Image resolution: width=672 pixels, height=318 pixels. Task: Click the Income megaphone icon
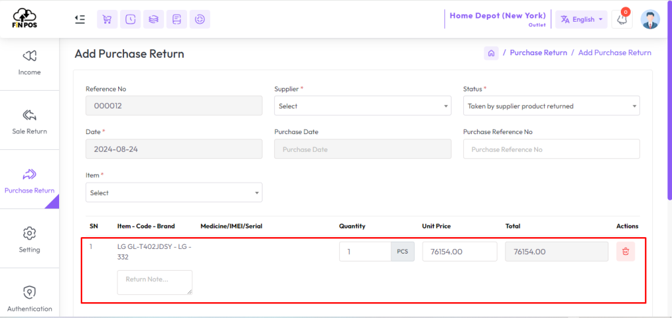coord(30,56)
